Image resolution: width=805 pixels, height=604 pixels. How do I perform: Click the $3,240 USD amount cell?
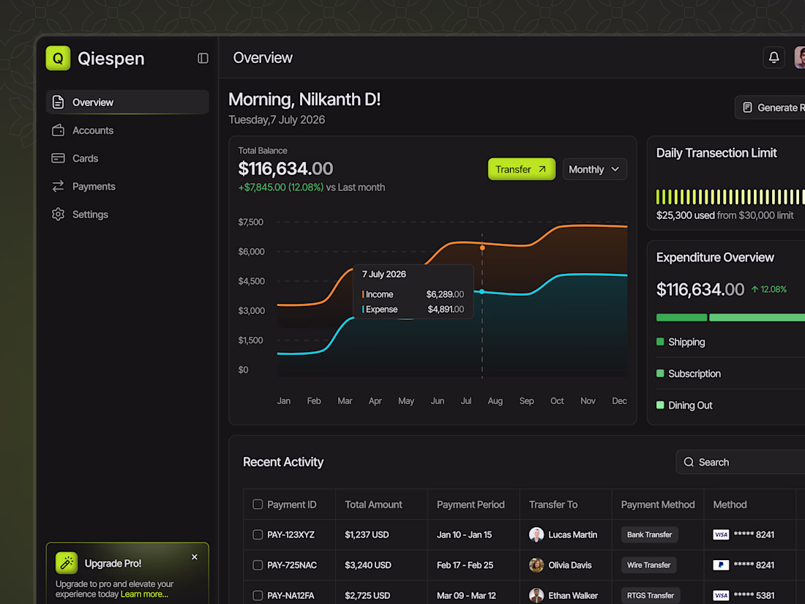coord(367,565)
